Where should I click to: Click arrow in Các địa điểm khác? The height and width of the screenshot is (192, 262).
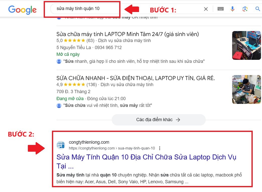[x=178, y=120]
